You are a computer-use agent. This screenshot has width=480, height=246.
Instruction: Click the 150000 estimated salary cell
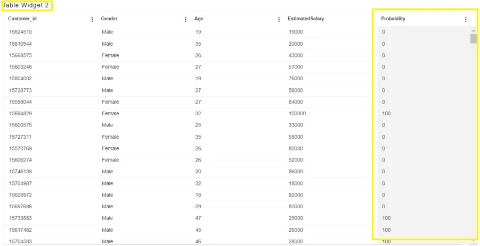point(297,114)
